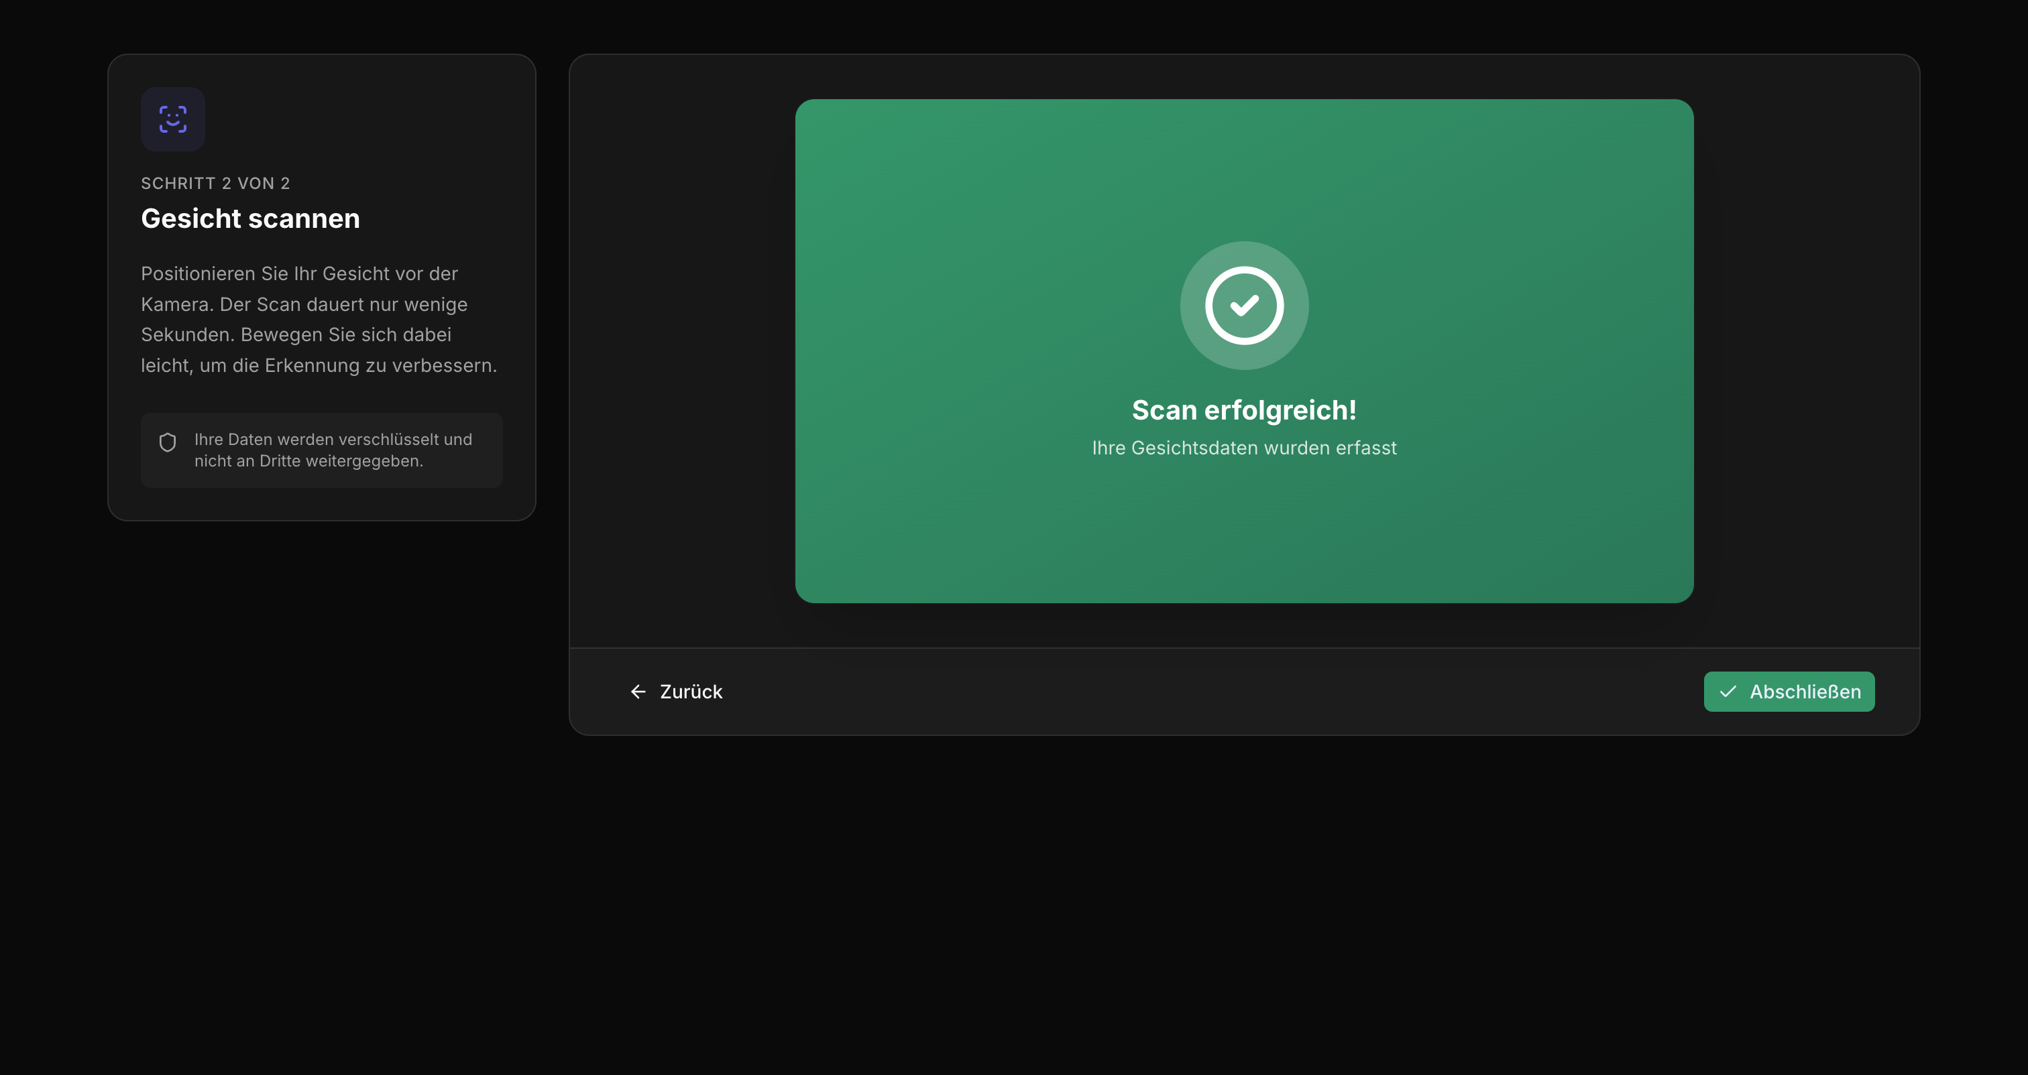Click the scan instructions paragraph

(x=318, y=320)
